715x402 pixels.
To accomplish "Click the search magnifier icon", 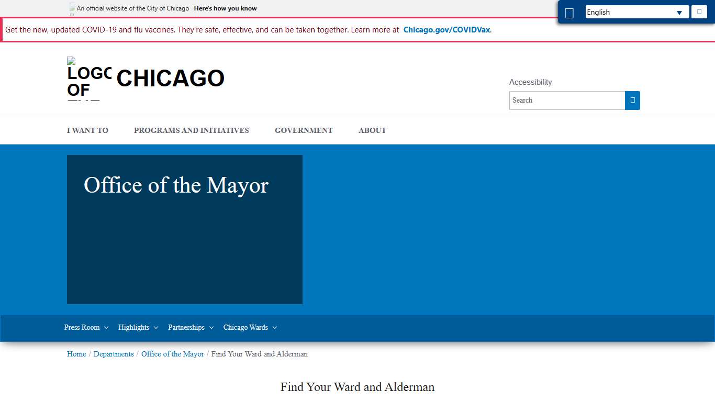I will click(x=632, y=100).
